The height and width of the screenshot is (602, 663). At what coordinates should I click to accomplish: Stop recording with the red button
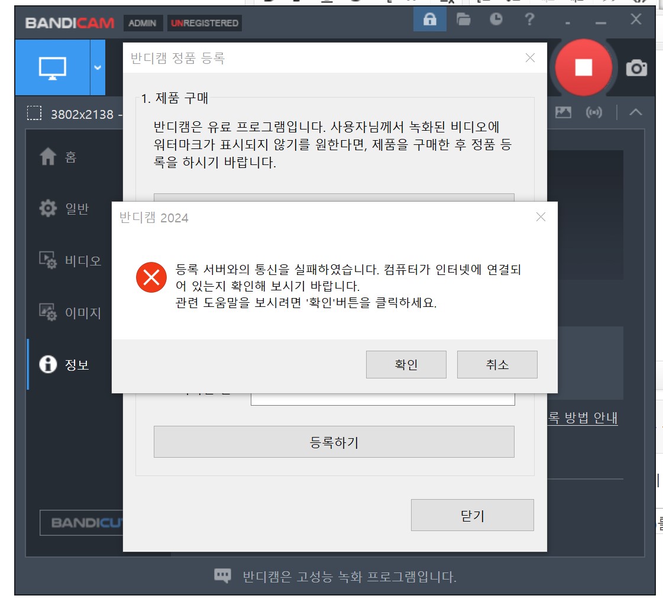pyautogui.click(x=584, y=67)
